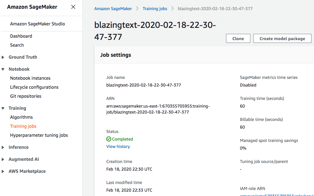Click creation time 'Feb 18, 2020 22:30 UTC'
This screenshot has height=196, width=314.
point(129,169)
